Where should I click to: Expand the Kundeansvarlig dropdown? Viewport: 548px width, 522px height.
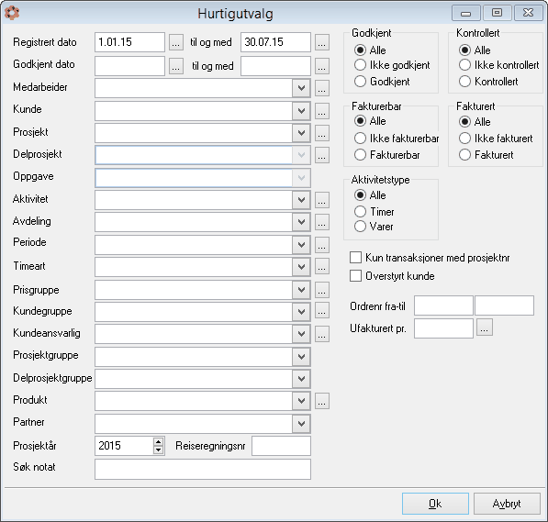tap(301, 334)
